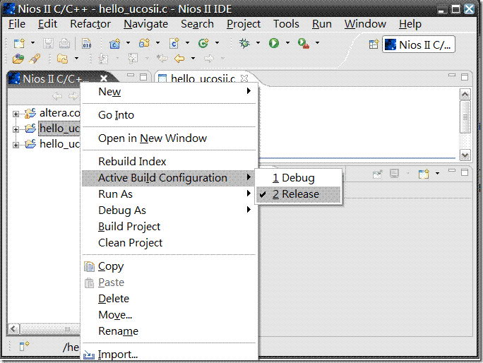Expand the altera.co project tree node
The width and height of the screenshot is (483, 363).
[x=16, y=114]
